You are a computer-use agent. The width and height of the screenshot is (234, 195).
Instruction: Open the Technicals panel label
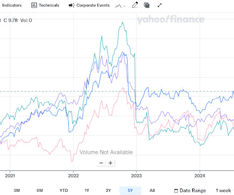point(49,5)
